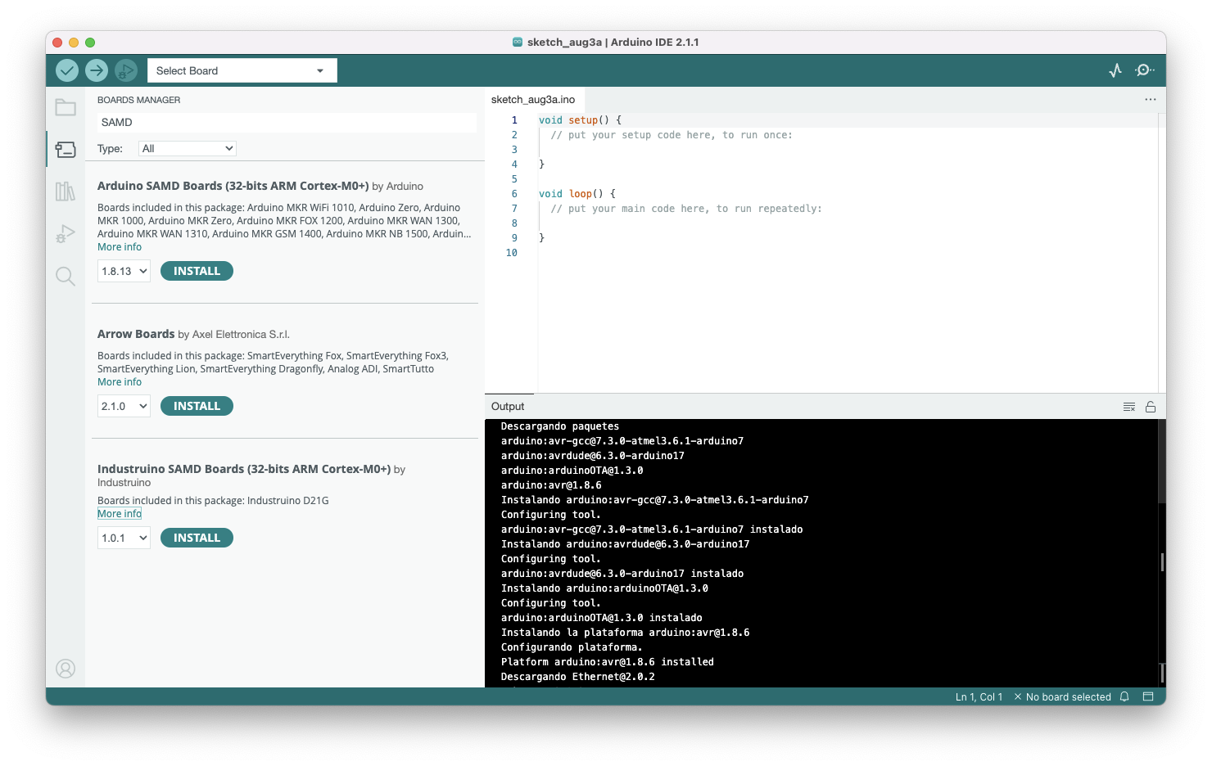Start debugging with the debugger toolbar icon
Image resolution: width=1212 pixels, height=766 pixels.
coord(125,70)
